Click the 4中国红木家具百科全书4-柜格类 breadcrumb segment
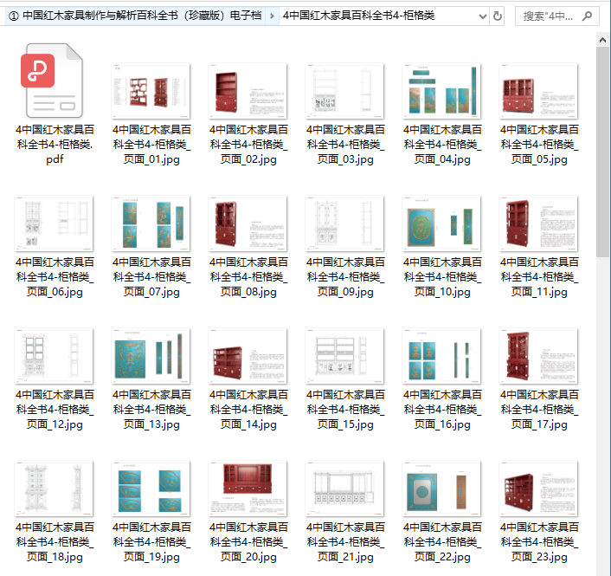The height and width of the screenshot is (576, 611). click(x=358, y=16)
